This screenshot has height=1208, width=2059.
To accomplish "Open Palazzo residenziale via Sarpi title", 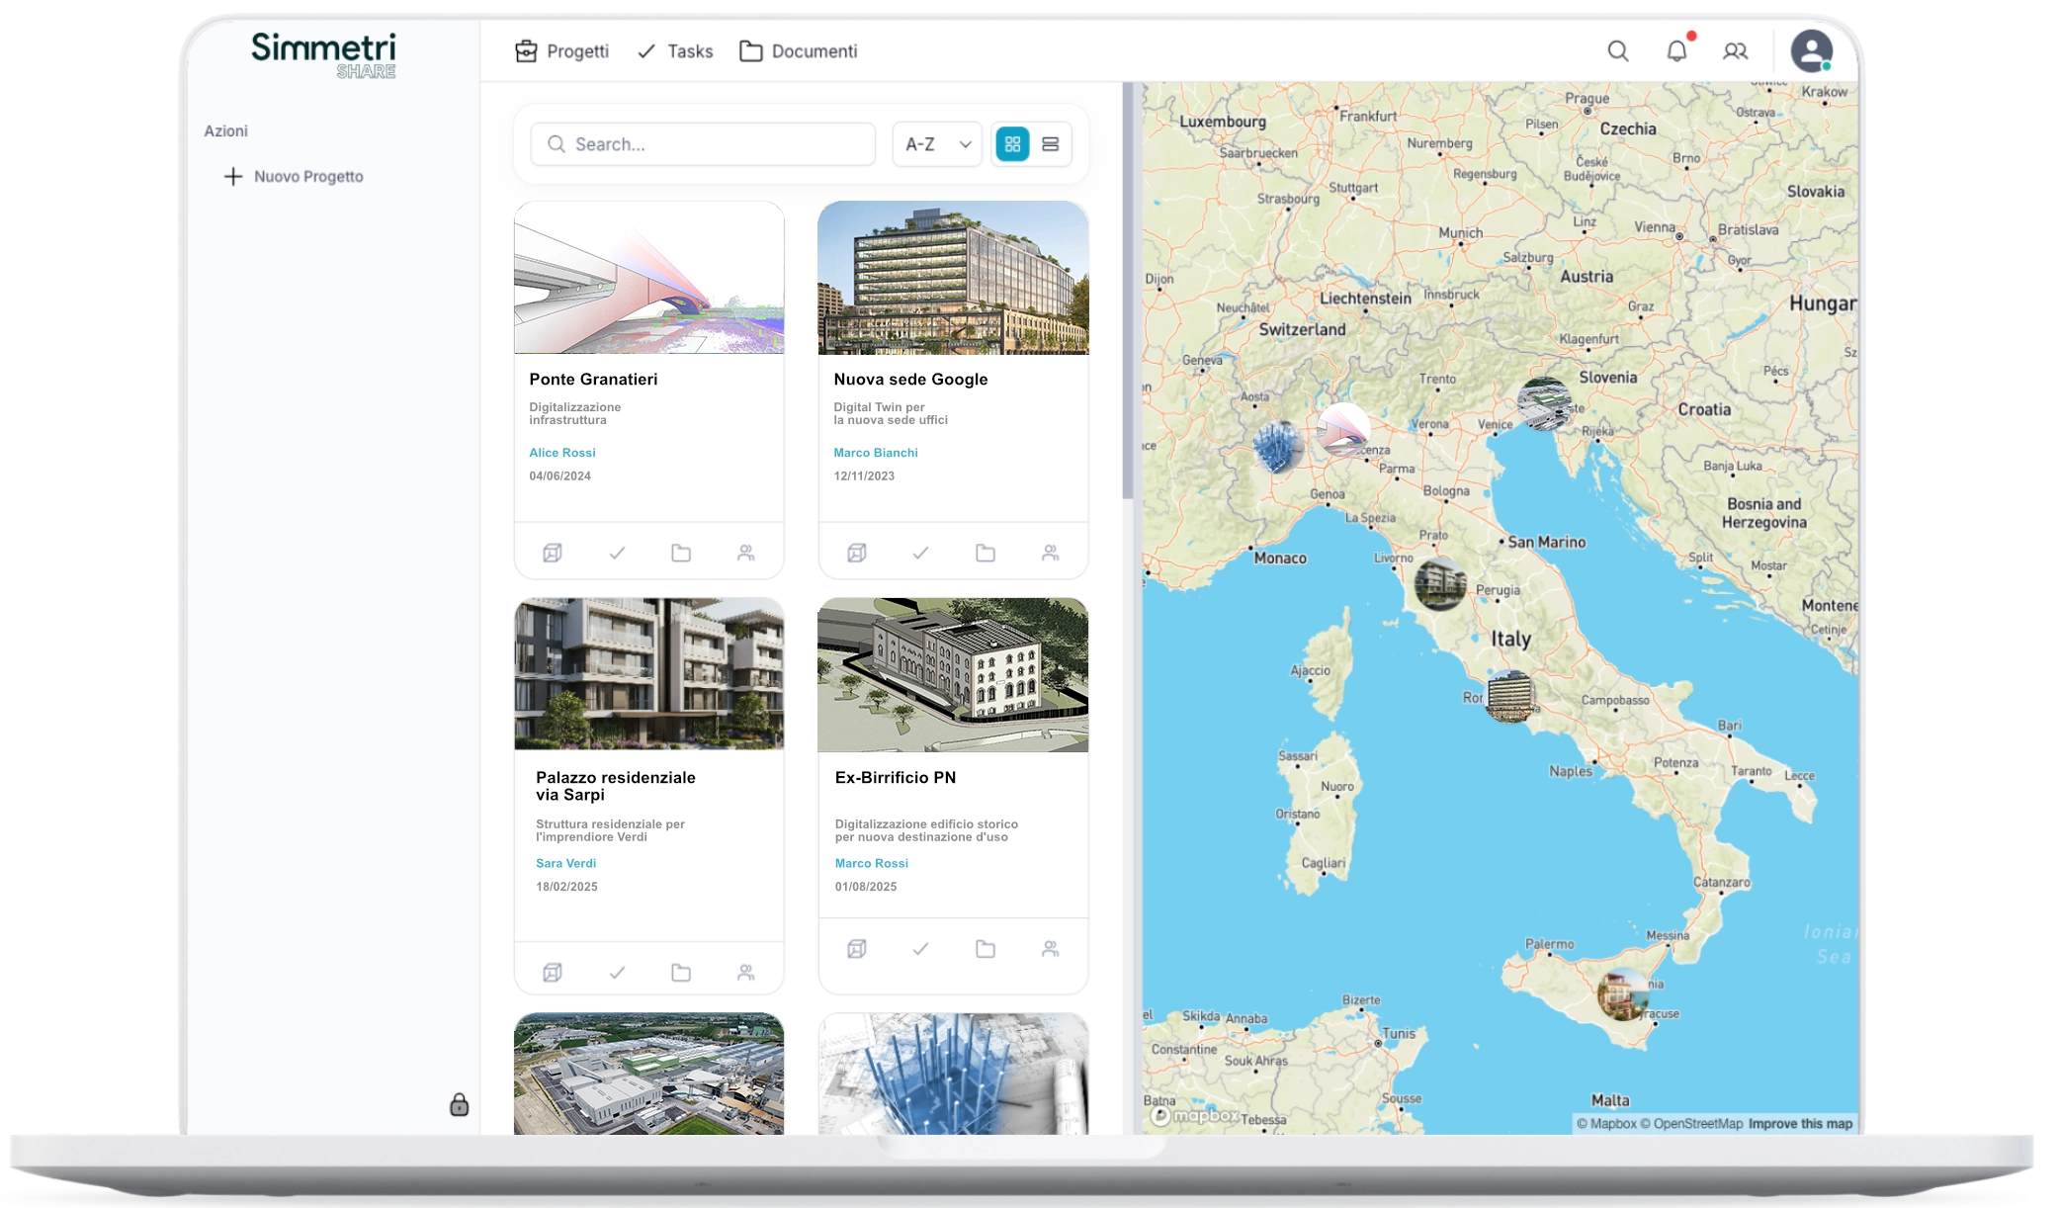I will [x=616, y=786].
